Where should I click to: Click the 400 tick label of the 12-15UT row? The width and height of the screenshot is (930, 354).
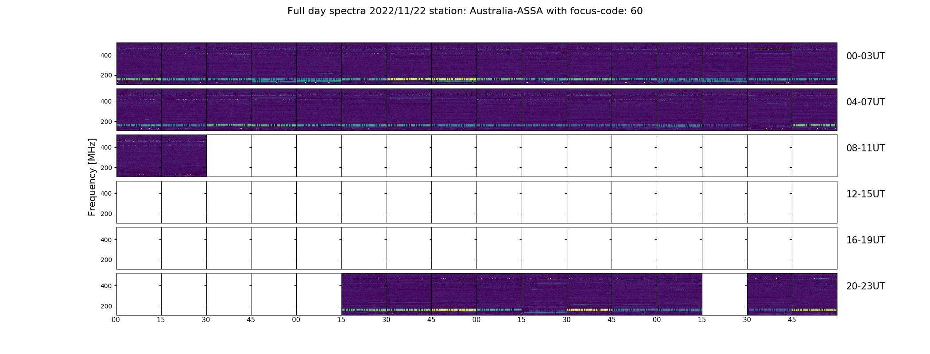click(x=106, y=193)
